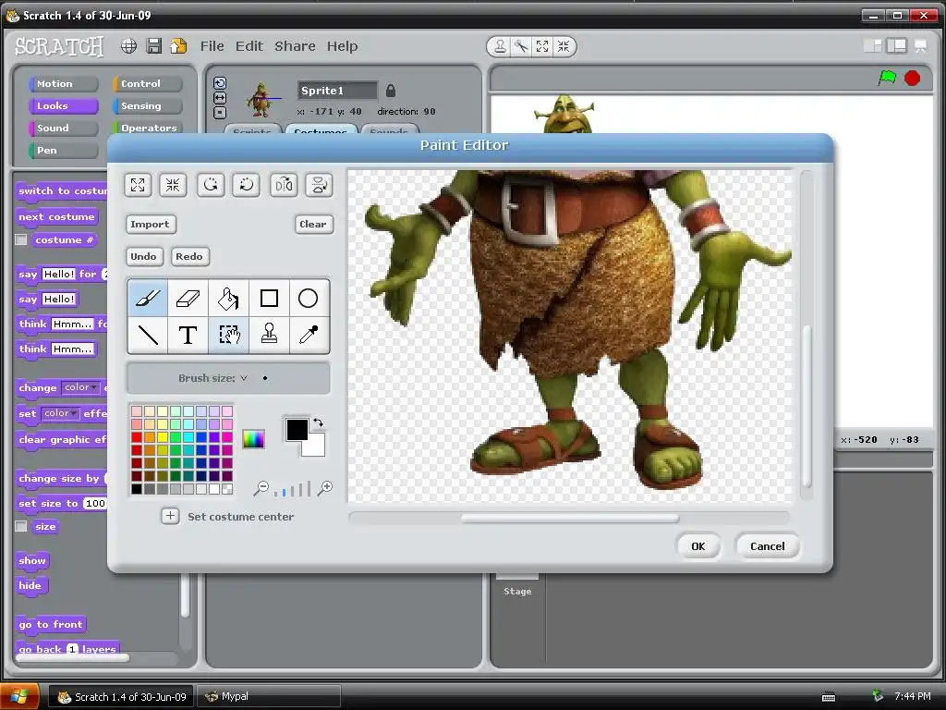Flip image horizontally
946x710 pixels.
[284, 185]
